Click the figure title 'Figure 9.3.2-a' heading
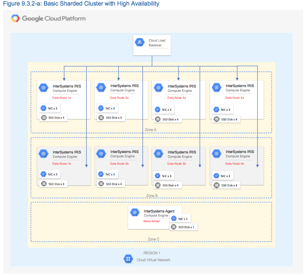 (x=81, y=3)
